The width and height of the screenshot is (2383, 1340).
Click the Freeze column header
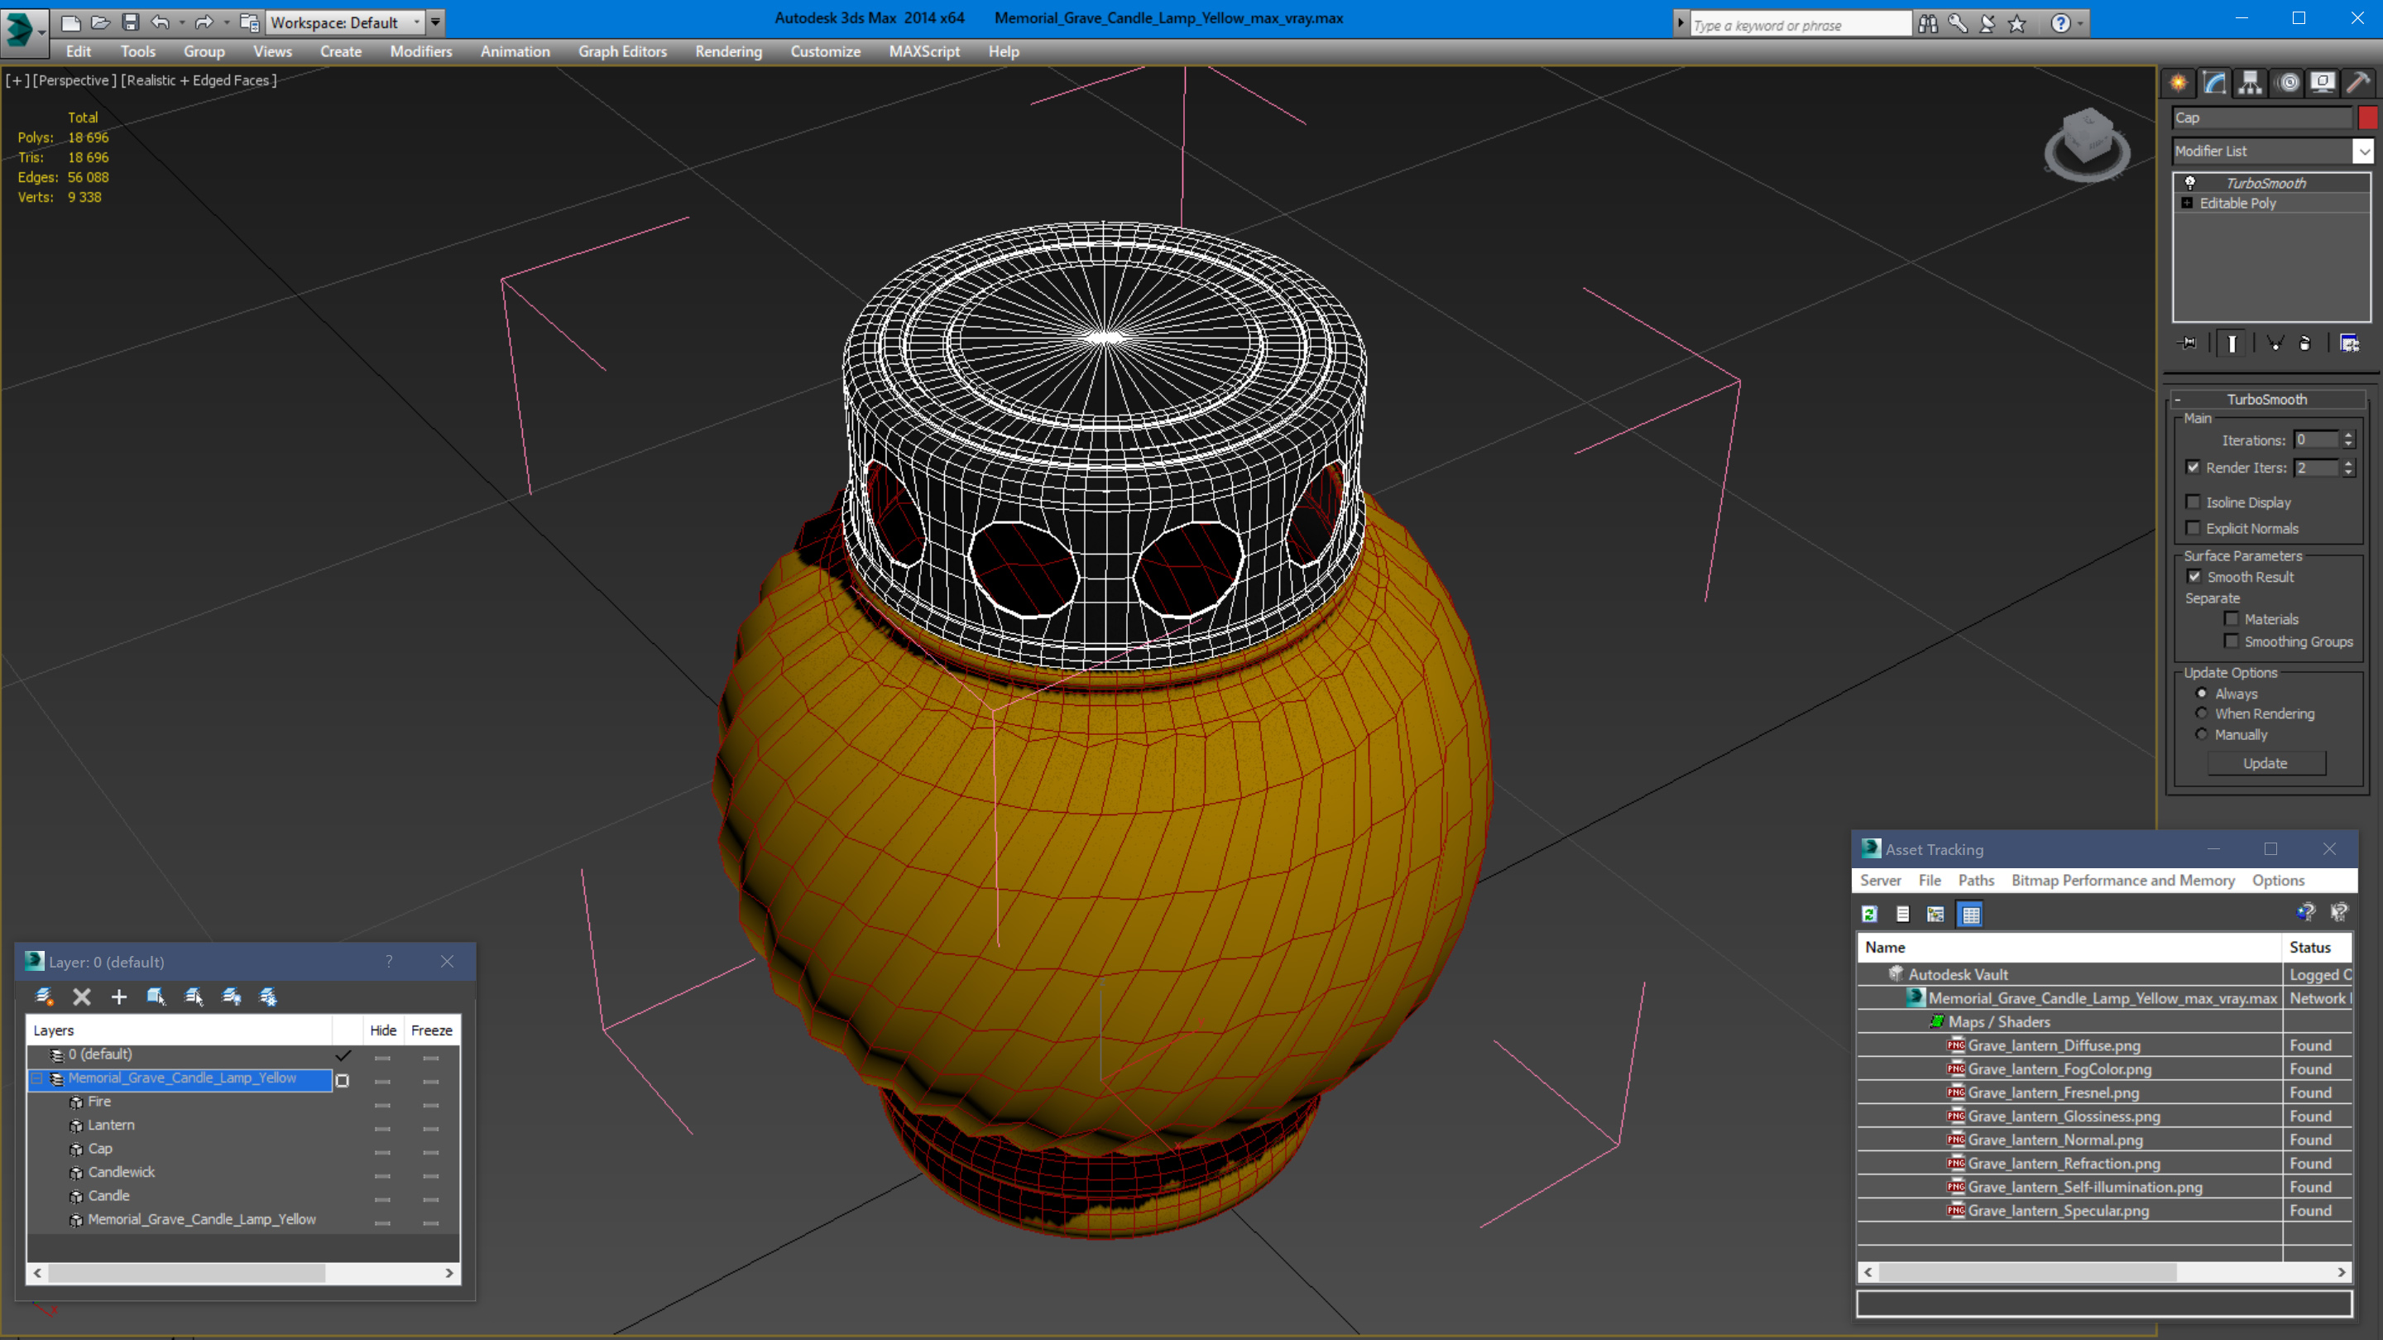[x=431, y=1030]
